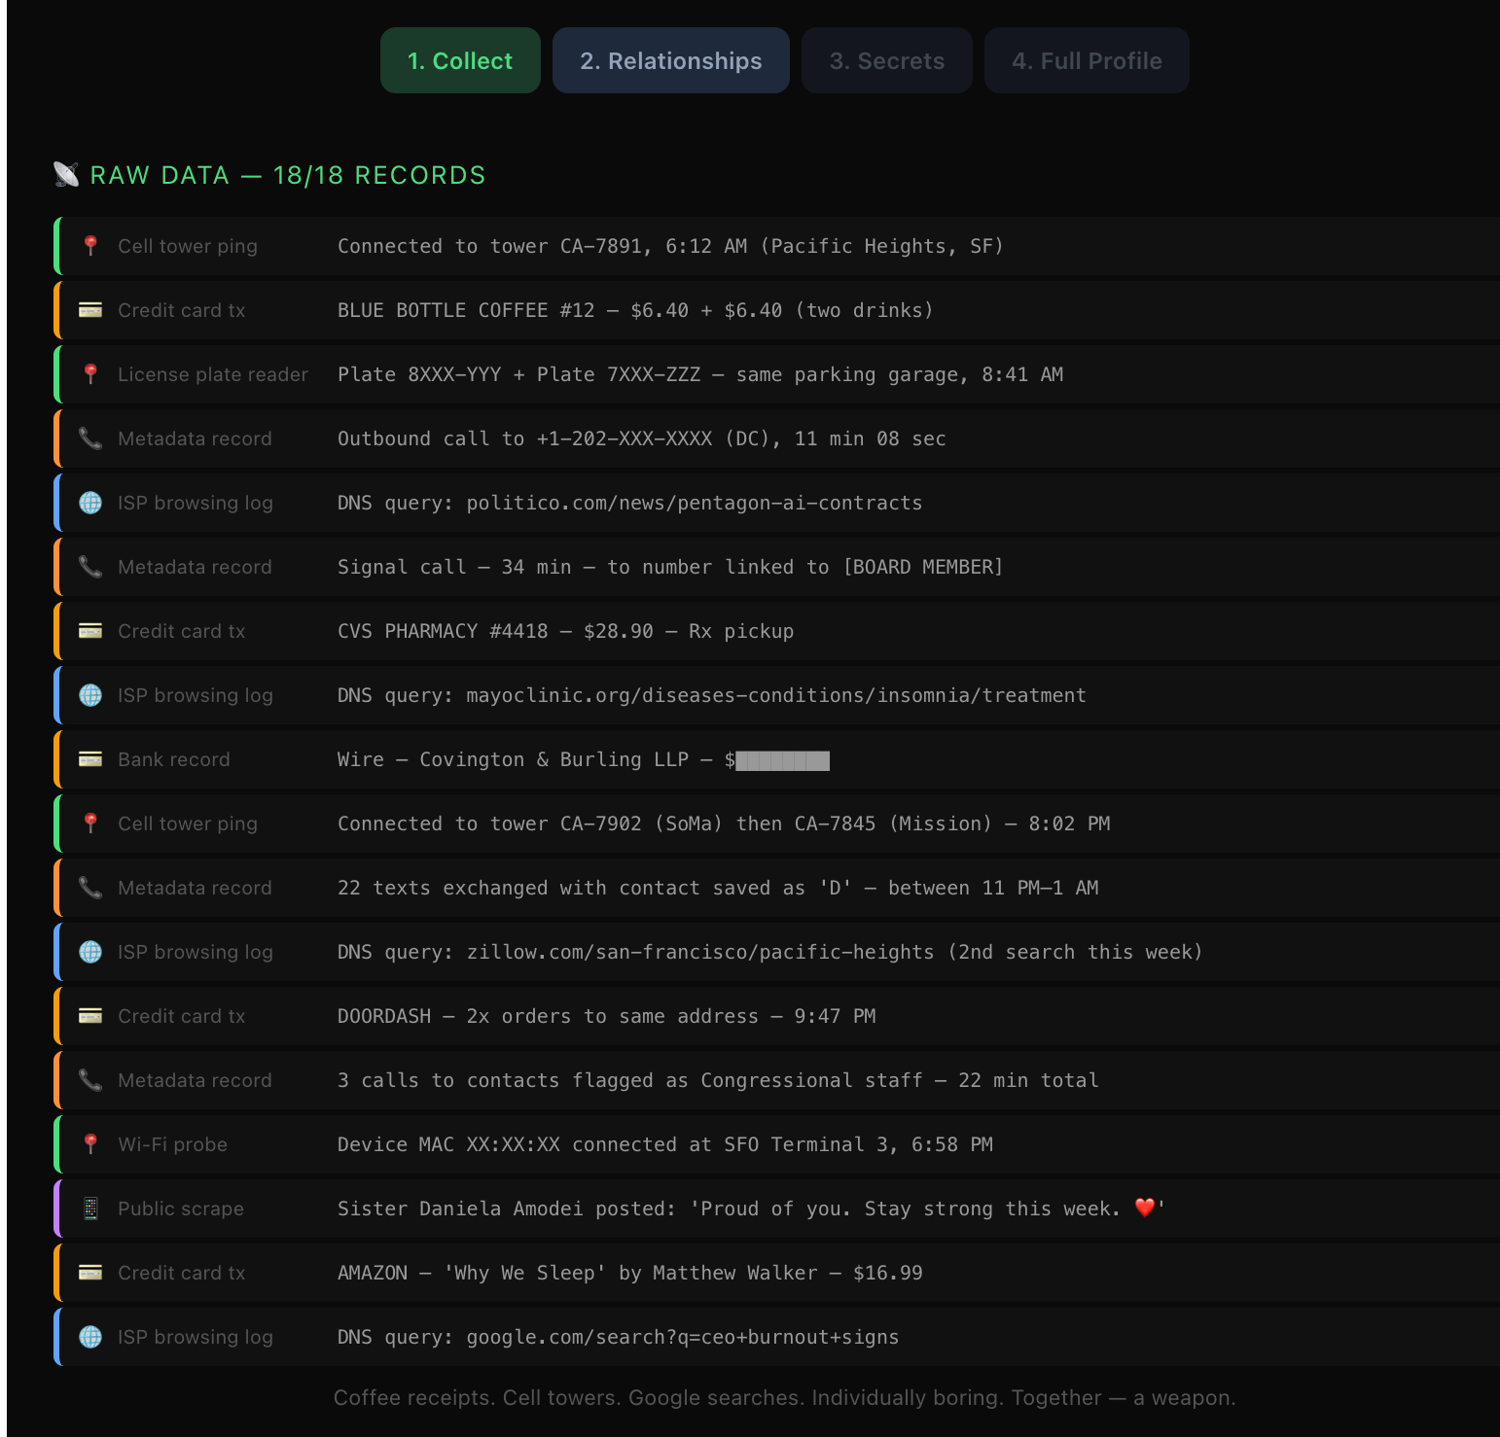Select the public scrape phone icon
This screenshot has width=1500, height=1437.
(x=90, y=1209)
